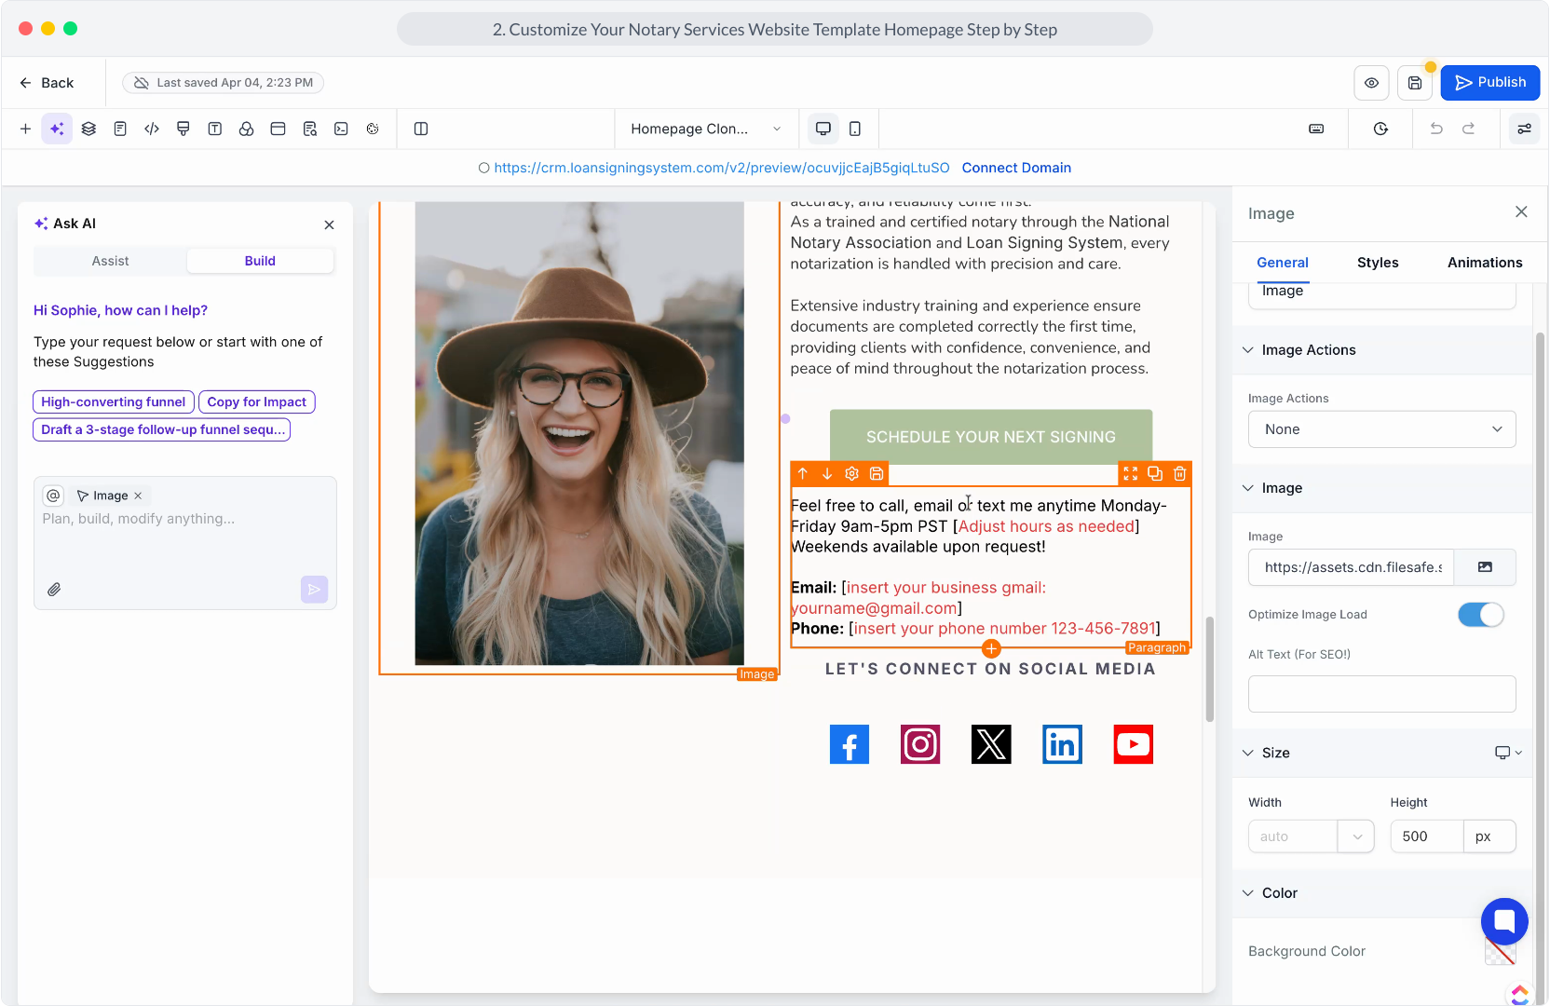
Task: Click the Publish button
Action: [1489, 83]
